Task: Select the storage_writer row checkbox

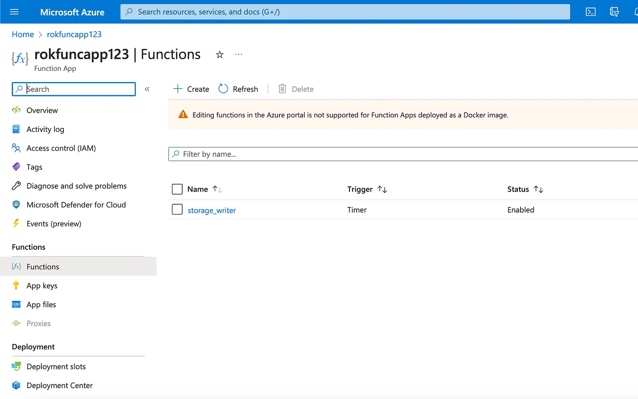Action: point(177,209)
